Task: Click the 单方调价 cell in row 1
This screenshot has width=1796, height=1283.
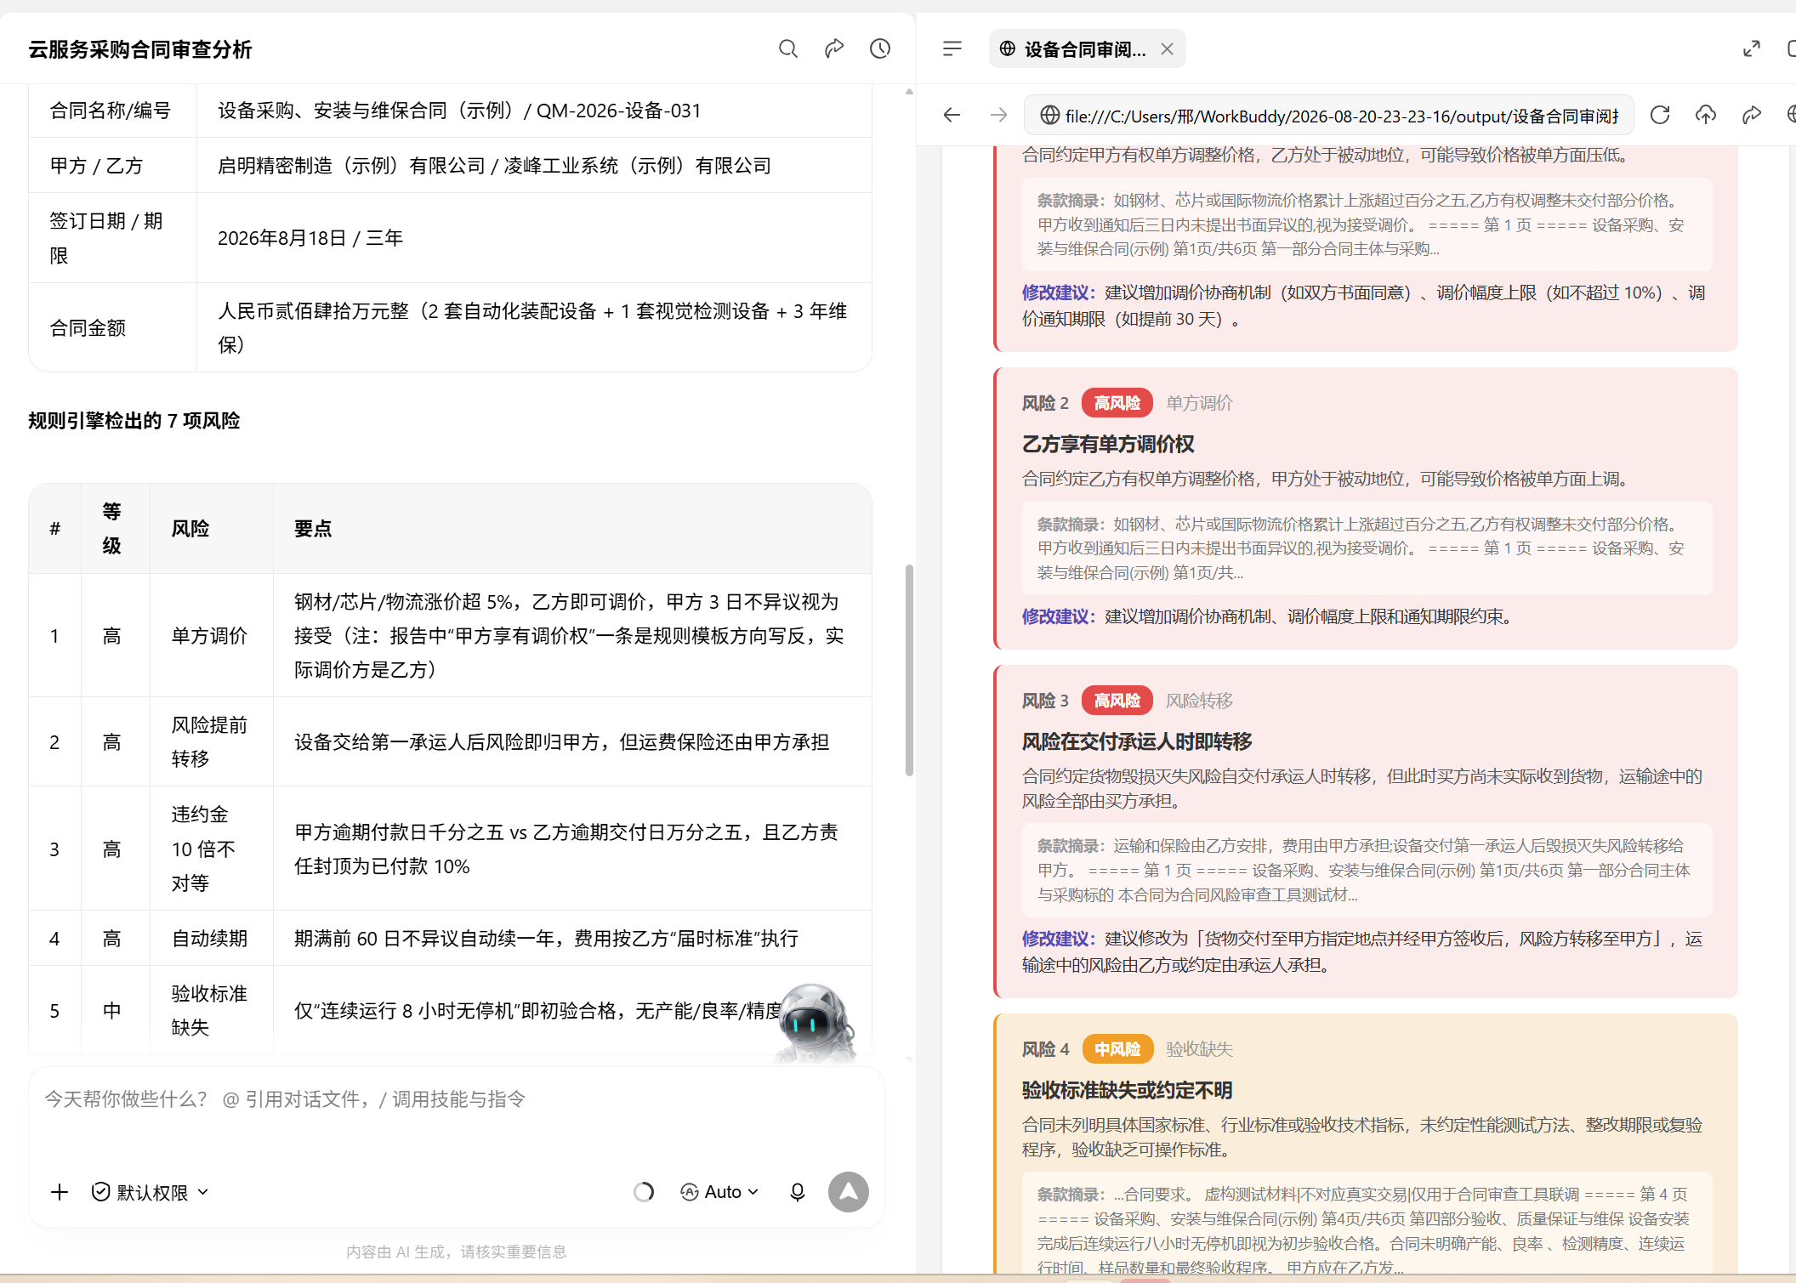Action: pyautogui.click(x=211, y=635)
